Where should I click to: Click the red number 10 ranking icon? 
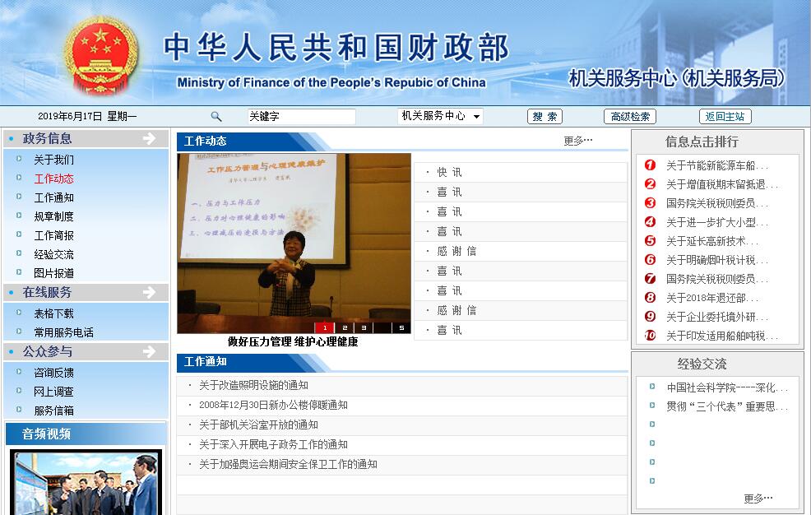click(x=650, y=336)
